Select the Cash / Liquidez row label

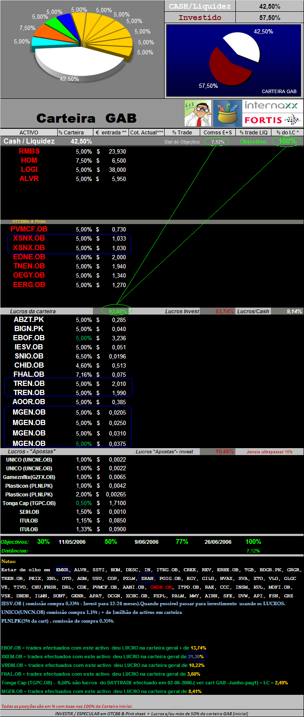pos(29,141)
